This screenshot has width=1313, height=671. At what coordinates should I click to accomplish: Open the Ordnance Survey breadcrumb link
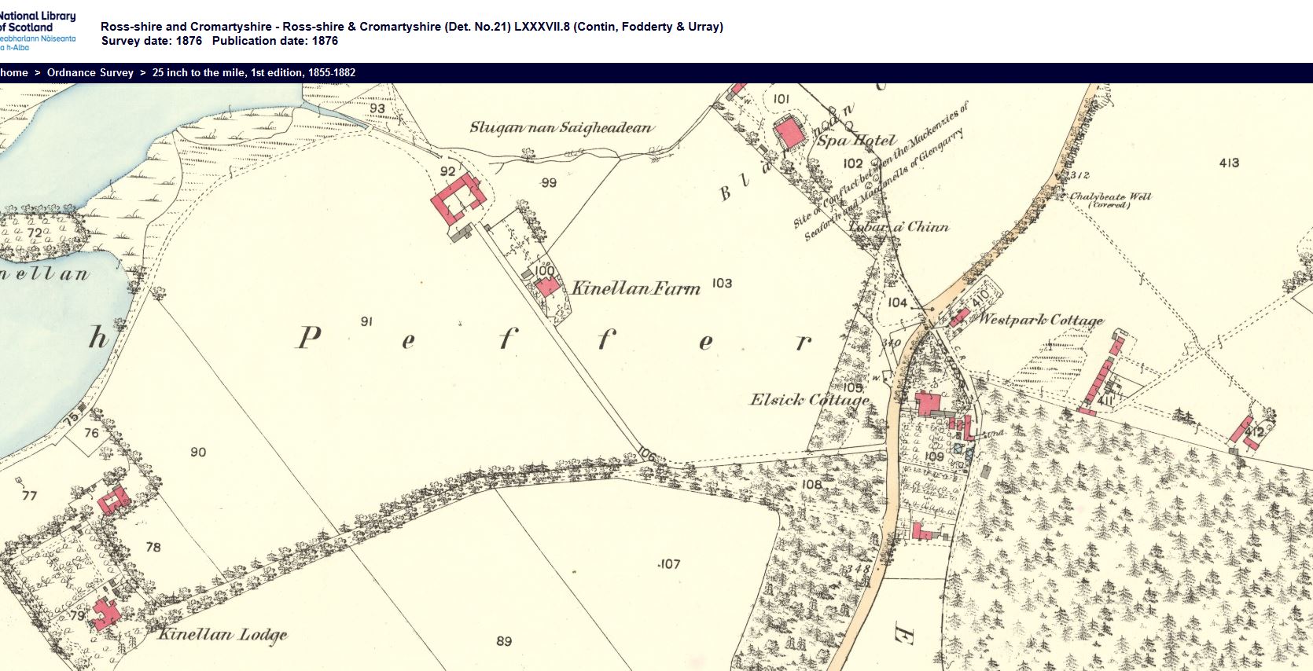pos(90,72)
